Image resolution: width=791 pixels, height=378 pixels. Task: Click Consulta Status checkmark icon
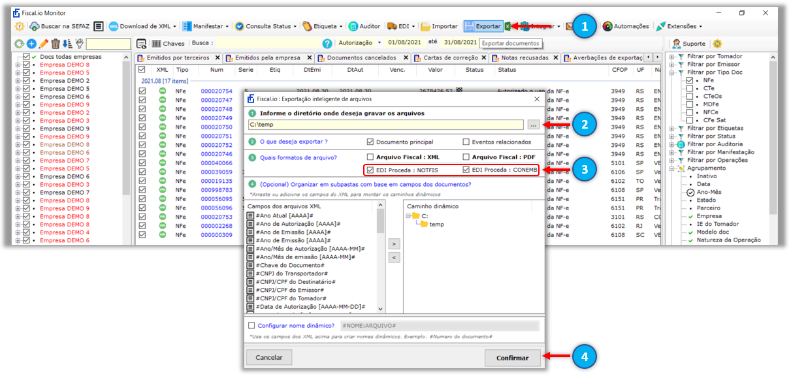(x=239, y=26)
